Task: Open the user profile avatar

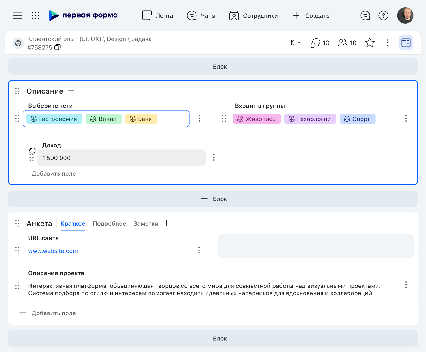Action: click(x=405, y=15)
